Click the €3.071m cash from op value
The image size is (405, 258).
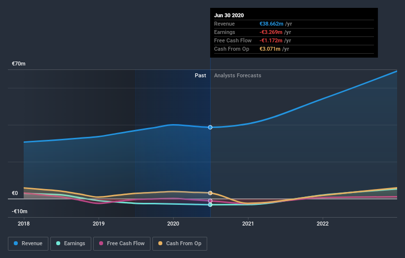coord(270,49)
